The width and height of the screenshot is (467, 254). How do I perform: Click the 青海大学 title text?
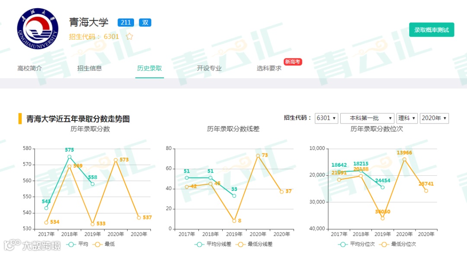click(89, 22)
